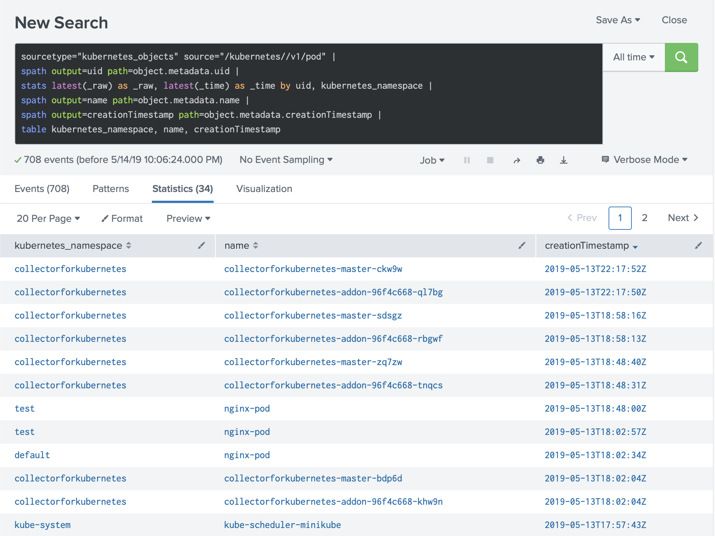The width and height of the screenshot is (715, 536).
Task: Share the search job
Action: pyautogui.click(x=517, y=160)
